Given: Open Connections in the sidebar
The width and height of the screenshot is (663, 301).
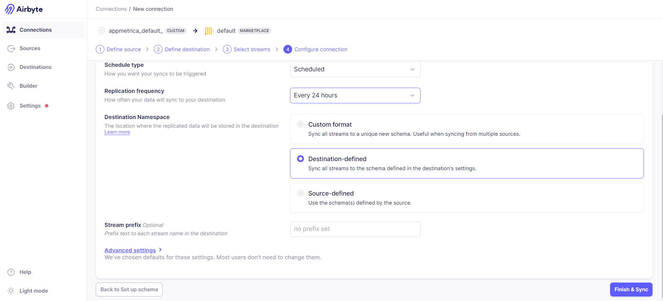Looking at the screenshot, I should click(x=43, y=30).
